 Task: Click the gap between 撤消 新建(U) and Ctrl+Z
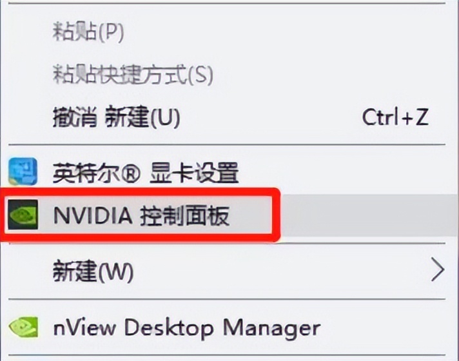pyautogui.click(x=271, y=118)
